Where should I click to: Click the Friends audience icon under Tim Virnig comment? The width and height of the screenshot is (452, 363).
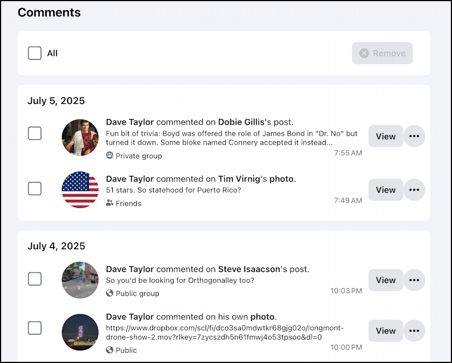pyautogui.click(x=111, y=204)
